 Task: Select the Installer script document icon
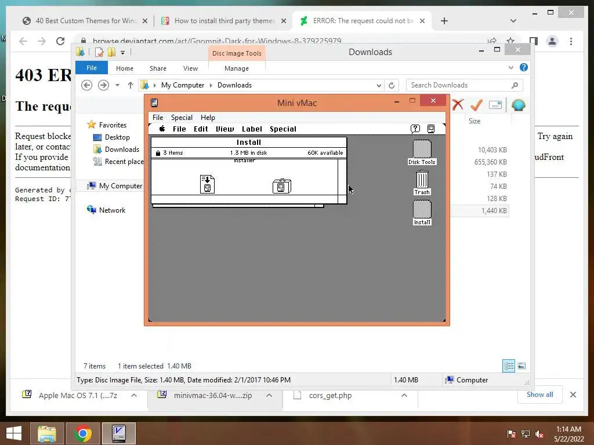(207, 184)
